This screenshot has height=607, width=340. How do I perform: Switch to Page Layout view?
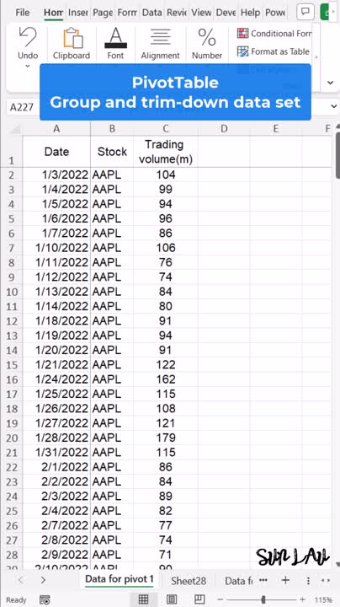pyautogui.click(x=172, y=599)
